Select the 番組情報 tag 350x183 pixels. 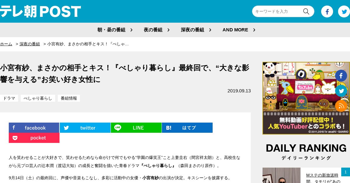69,98
